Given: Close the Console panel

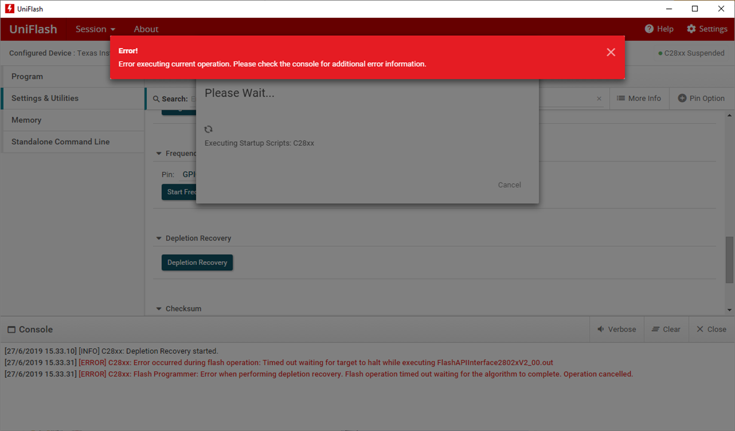Looking at the screenshot, I should 712,329.
